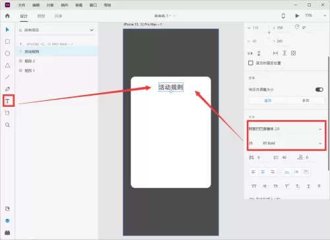330x240 pixels.
Task: Expand the zoom percentage 75% dropdown
Action: tap(325, 16)
